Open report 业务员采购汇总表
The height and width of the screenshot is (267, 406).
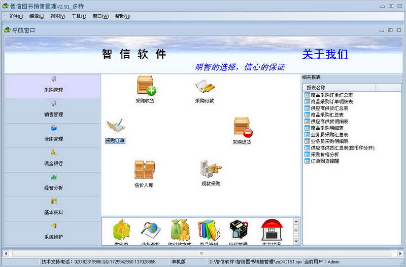pyautogui.click(x=327, y=134)
